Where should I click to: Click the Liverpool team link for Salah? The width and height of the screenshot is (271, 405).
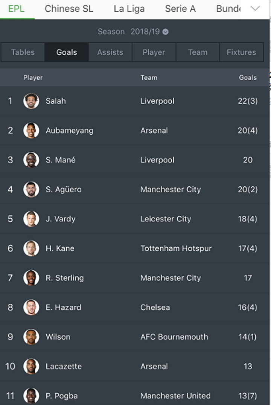157,101
